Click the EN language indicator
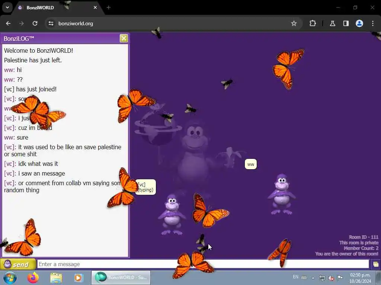 click(x=295, y=277)
